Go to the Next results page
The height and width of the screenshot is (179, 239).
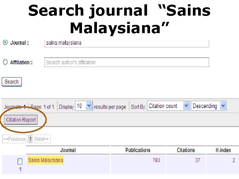[42, 139]
